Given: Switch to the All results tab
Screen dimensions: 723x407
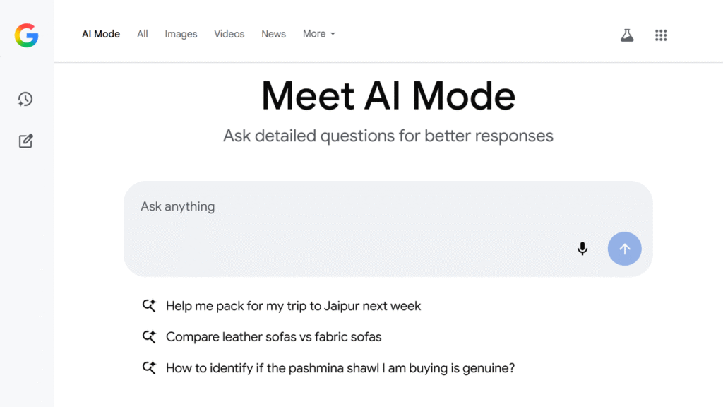Looking at the screenshot, I should point(143,34).
